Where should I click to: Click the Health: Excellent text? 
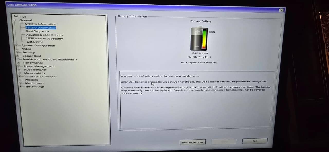pyautogui.click(x=199, y=57)
